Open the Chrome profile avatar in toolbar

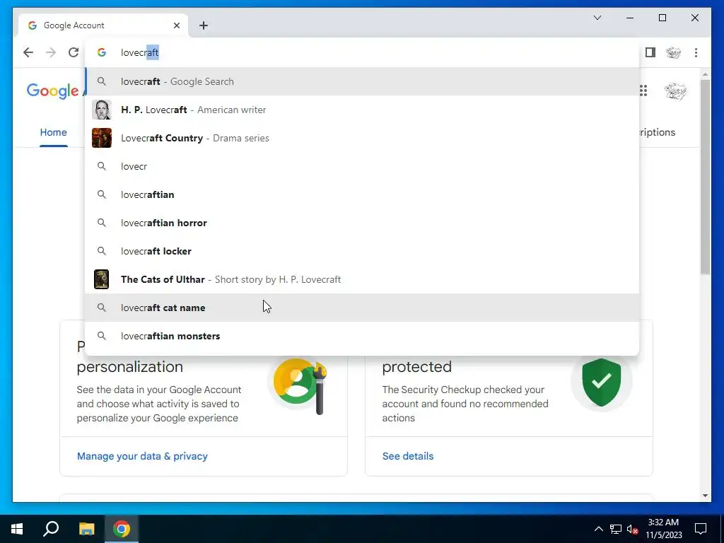(x=673, y=52)
